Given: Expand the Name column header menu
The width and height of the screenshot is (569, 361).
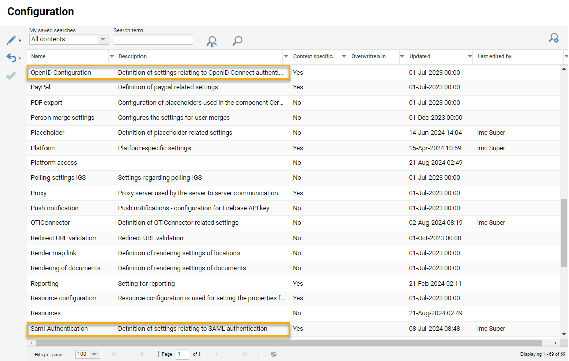Looking at the screenshot, I should pos(112,56).
